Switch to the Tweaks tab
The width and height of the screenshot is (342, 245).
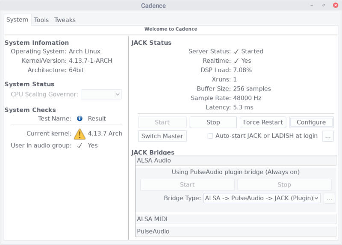tap(65, 20)
